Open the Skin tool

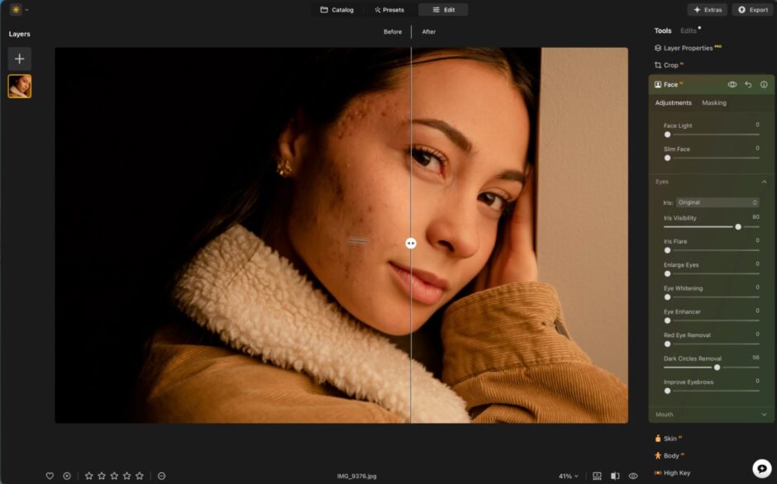(x=670, y=438)
